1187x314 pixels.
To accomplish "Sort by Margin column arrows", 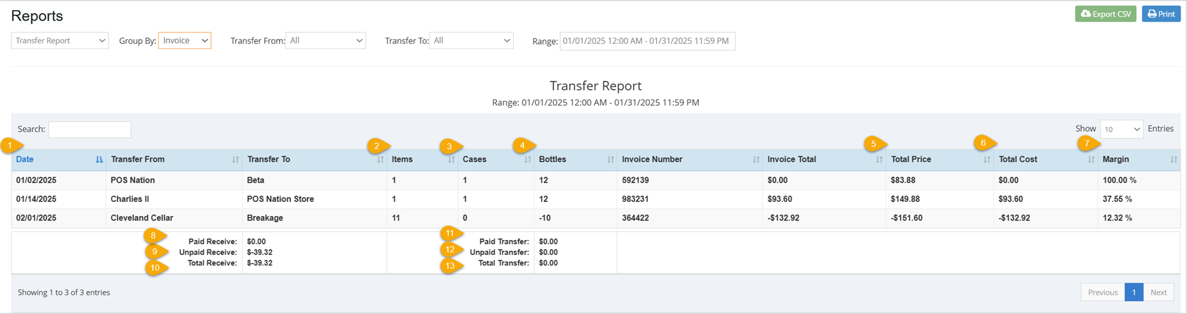I will coord(1174,160).
